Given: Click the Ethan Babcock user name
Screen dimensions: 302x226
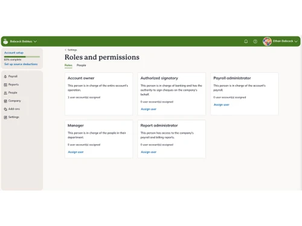Looking at the screenshot, I should point(283,41).
